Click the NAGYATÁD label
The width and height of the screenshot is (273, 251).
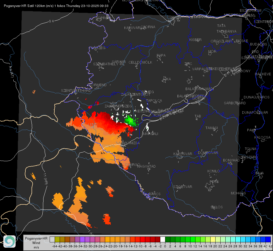pos(146,166)
